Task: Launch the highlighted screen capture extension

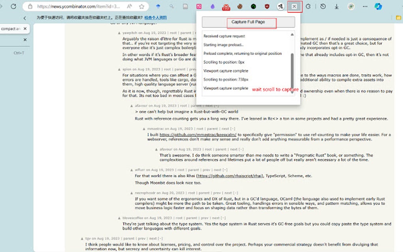Action: pyautogui.click(x=294, y=6)
